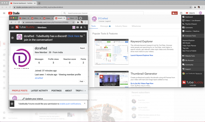Click the red TubeBuddy menu icon in Studio header
The width and height of the screenshot is (205, 122).
pyautogui.click(x=174, y=13)
